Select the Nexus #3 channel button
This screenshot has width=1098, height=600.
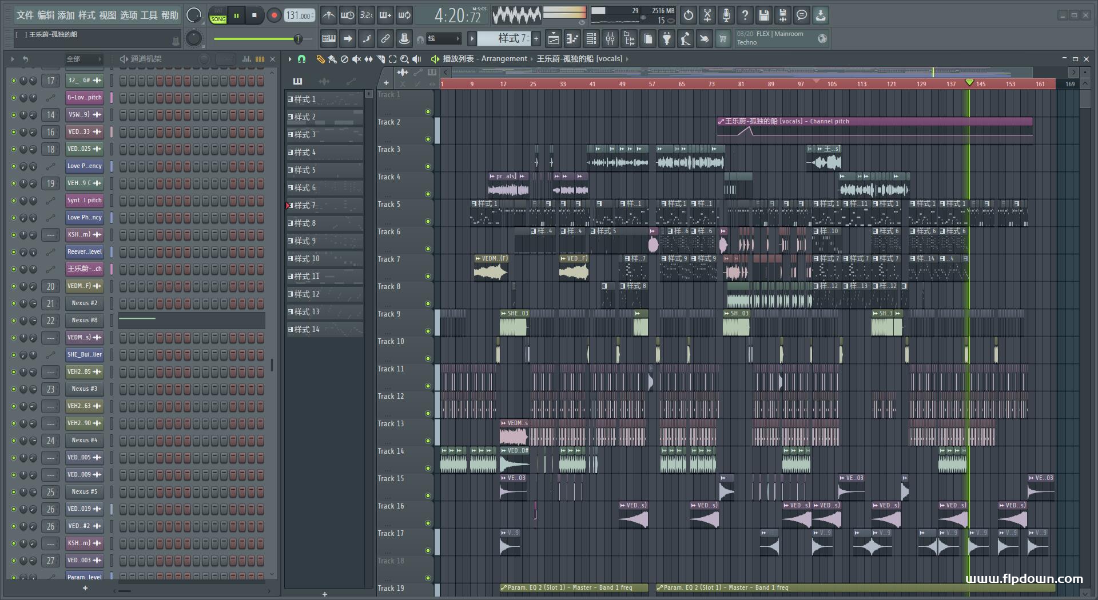coord(85,389)
